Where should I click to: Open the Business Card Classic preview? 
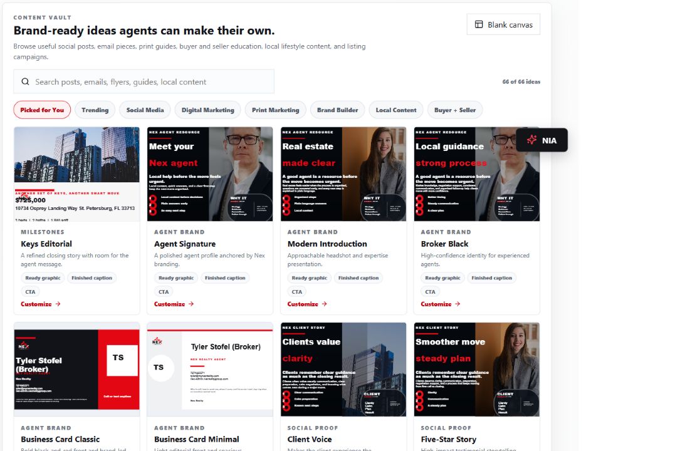[76, 370]
